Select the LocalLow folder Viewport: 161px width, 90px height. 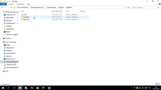click(x=26, y=17)
